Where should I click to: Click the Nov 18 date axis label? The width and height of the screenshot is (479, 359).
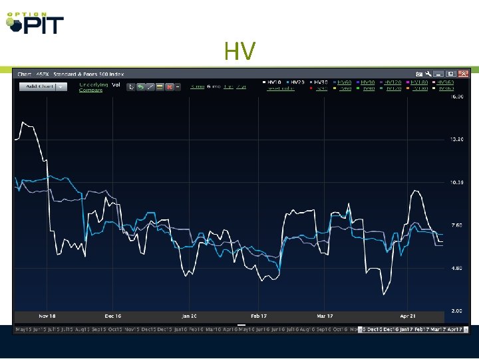[x=47, y=316]
